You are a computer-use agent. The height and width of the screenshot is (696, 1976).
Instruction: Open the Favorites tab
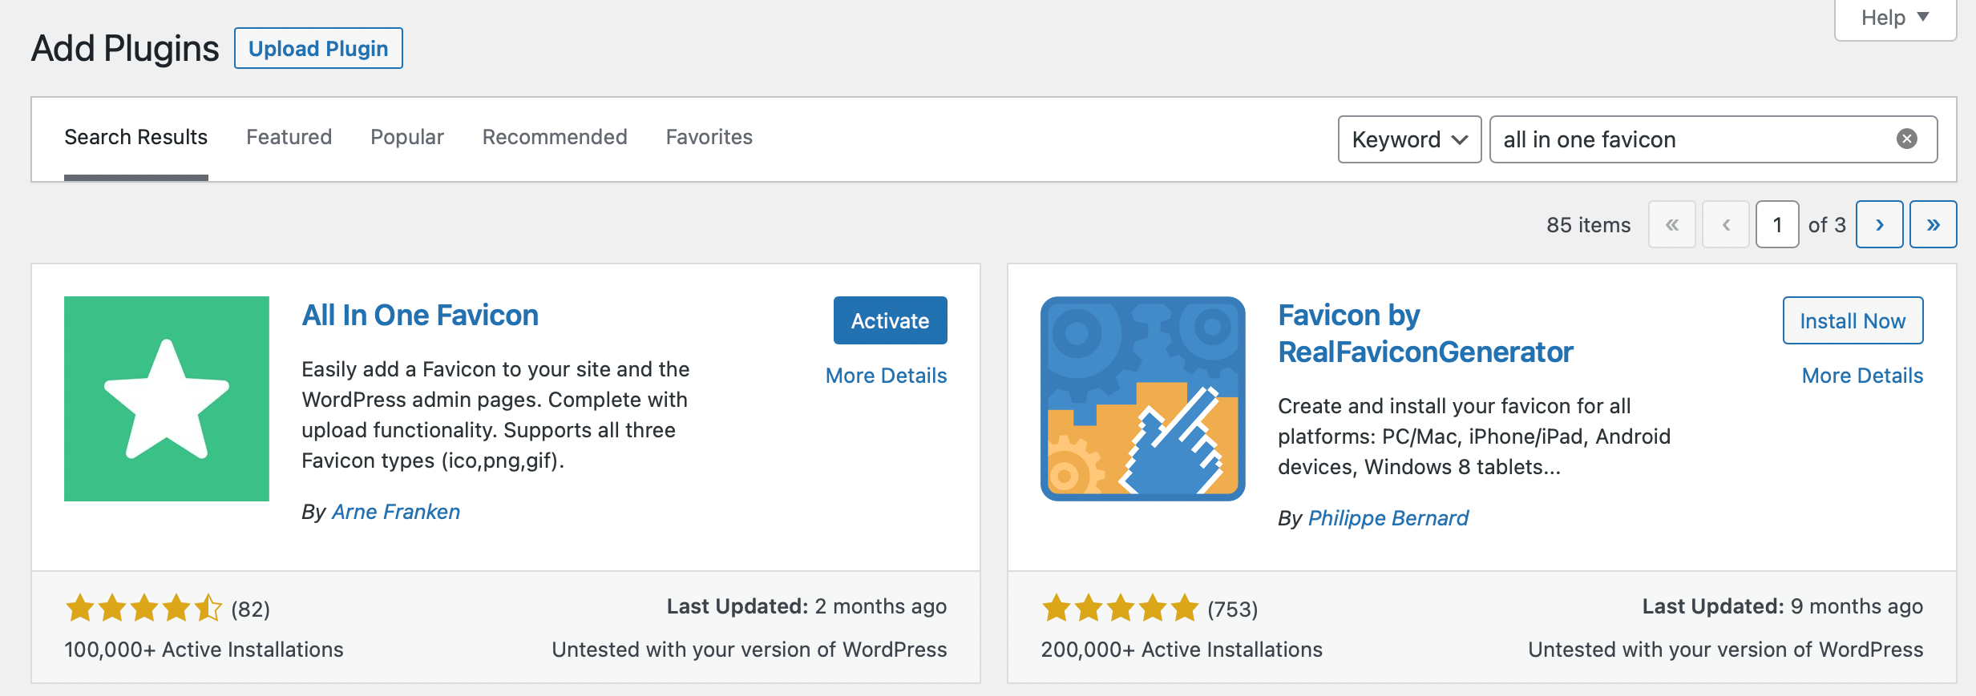[x=709, y=137]
